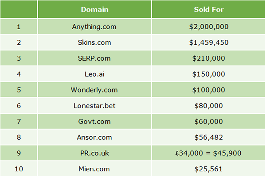Screen dimensions: 266x177
Task: Click the Skins.com domain name
Action: (94, 42)
